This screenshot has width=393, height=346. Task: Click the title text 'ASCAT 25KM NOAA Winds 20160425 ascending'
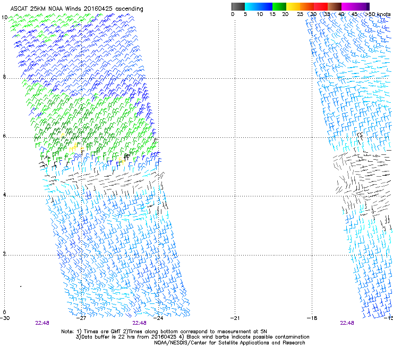76,9
